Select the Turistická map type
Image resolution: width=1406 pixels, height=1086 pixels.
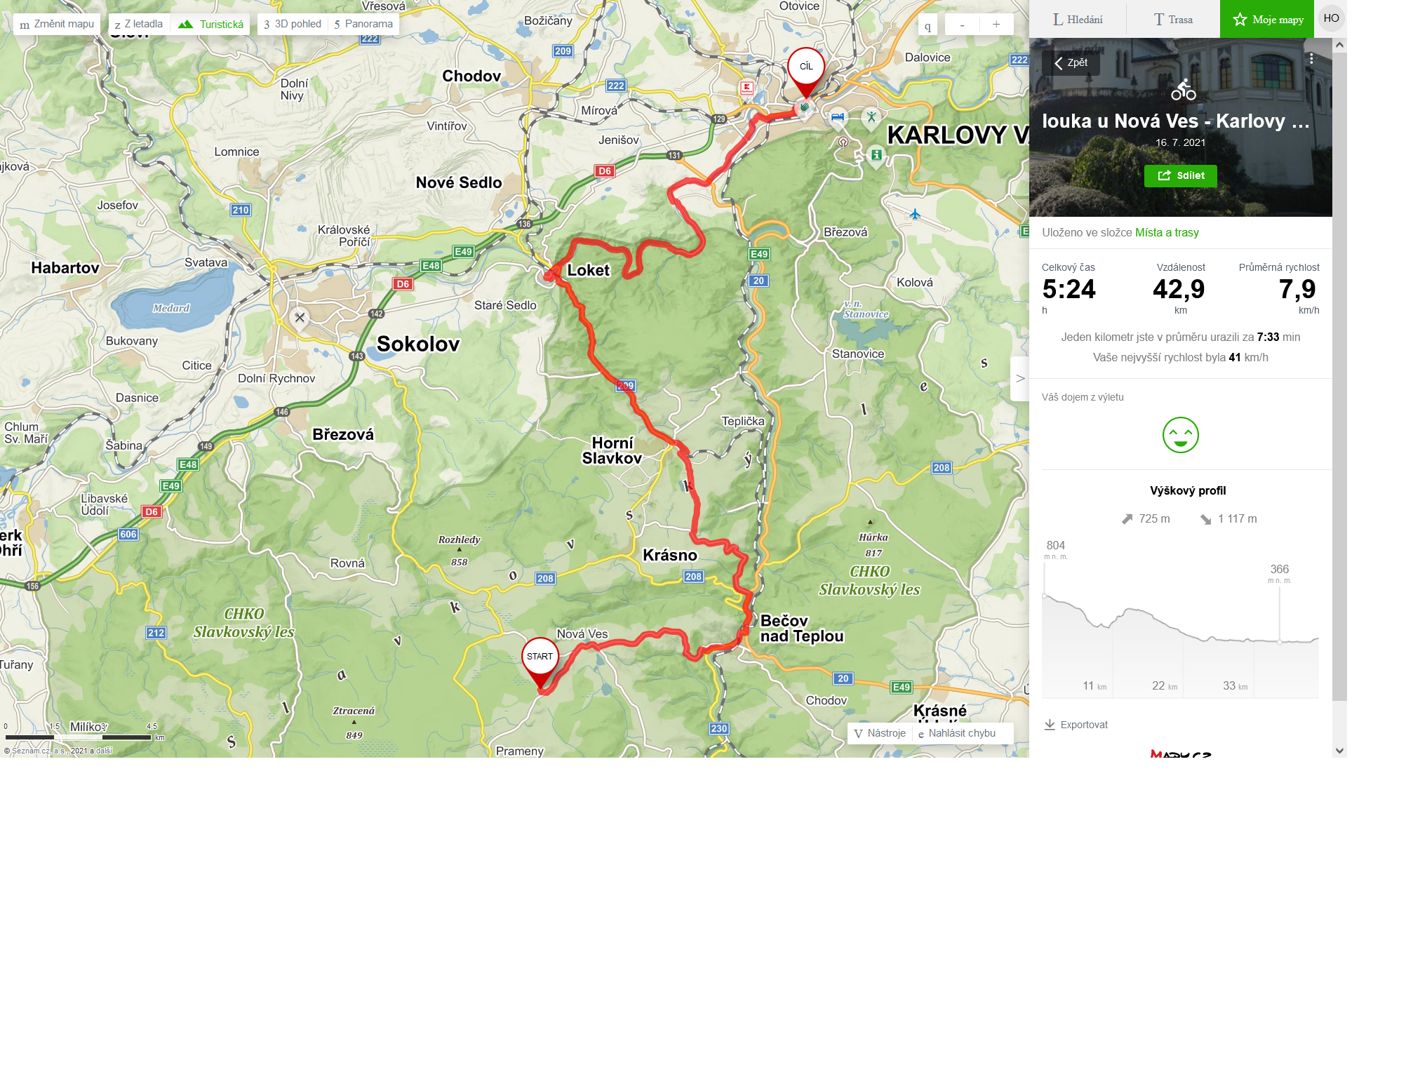pos(210,24)
